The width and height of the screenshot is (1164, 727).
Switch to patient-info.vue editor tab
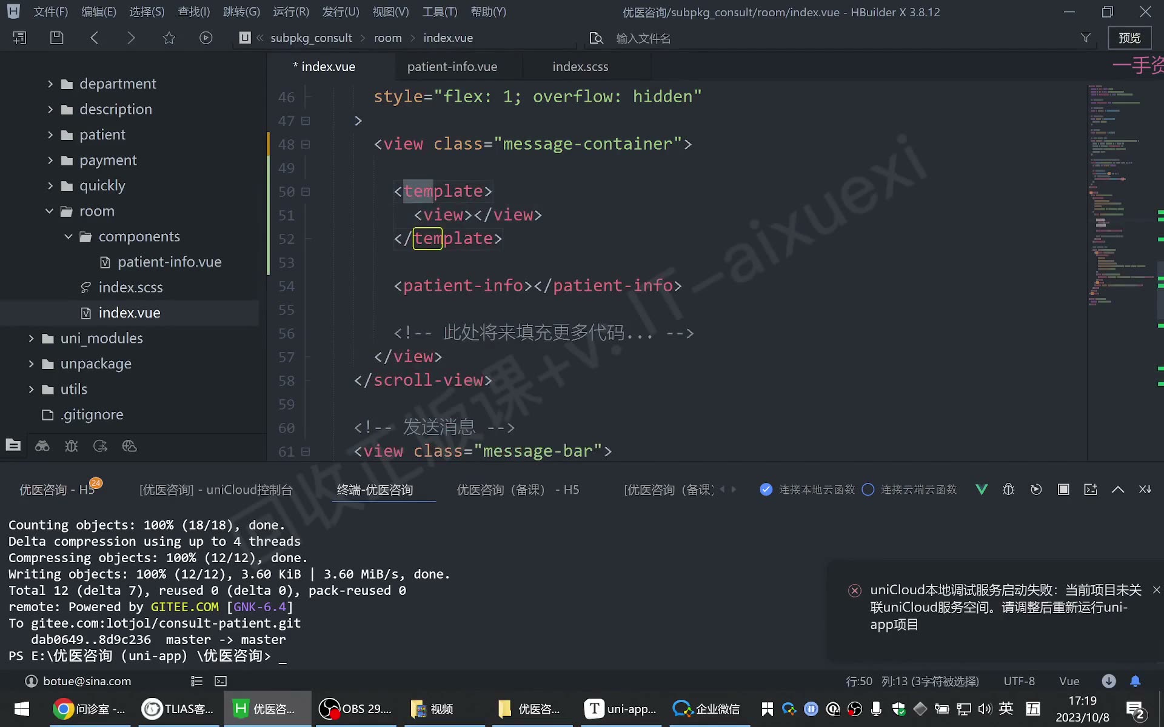point(452,67)
